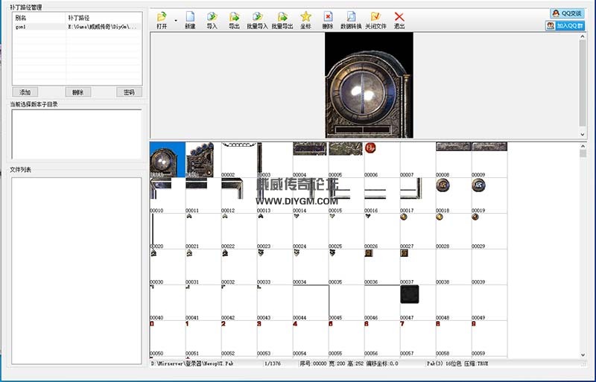596x382 pixels.
Task: Click the 序号:00000 status entry
Action: click(313, 363)
